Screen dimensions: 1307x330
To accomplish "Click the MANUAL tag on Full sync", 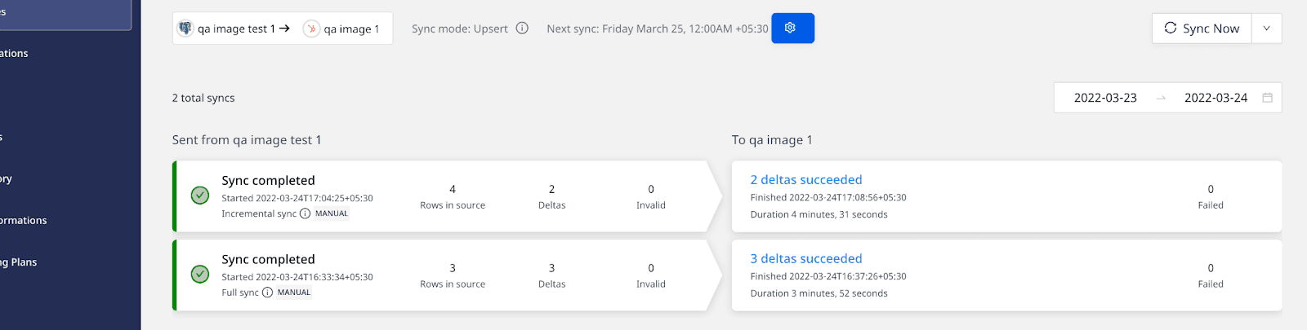I will [x=294, y=293].
